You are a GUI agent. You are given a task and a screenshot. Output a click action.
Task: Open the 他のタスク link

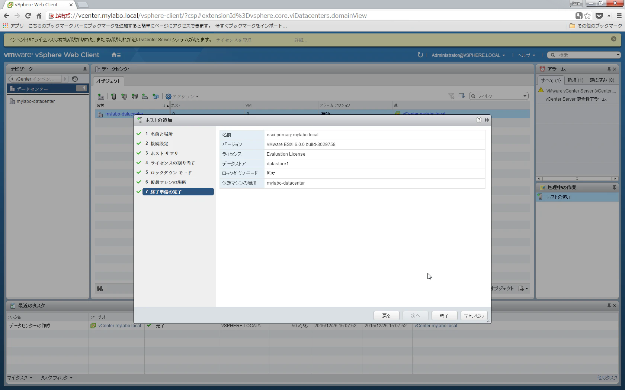pos(607,378)
